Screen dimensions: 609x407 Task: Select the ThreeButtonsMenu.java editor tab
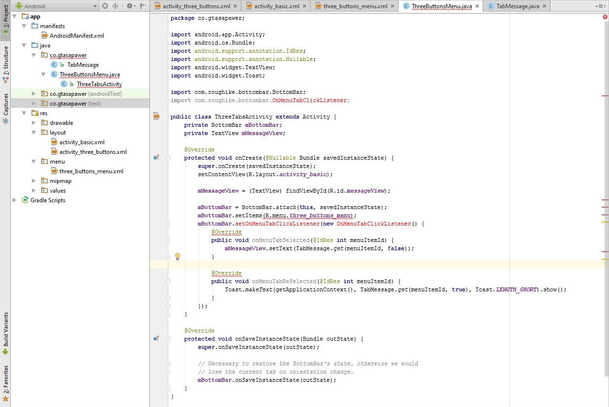(441, 6)
